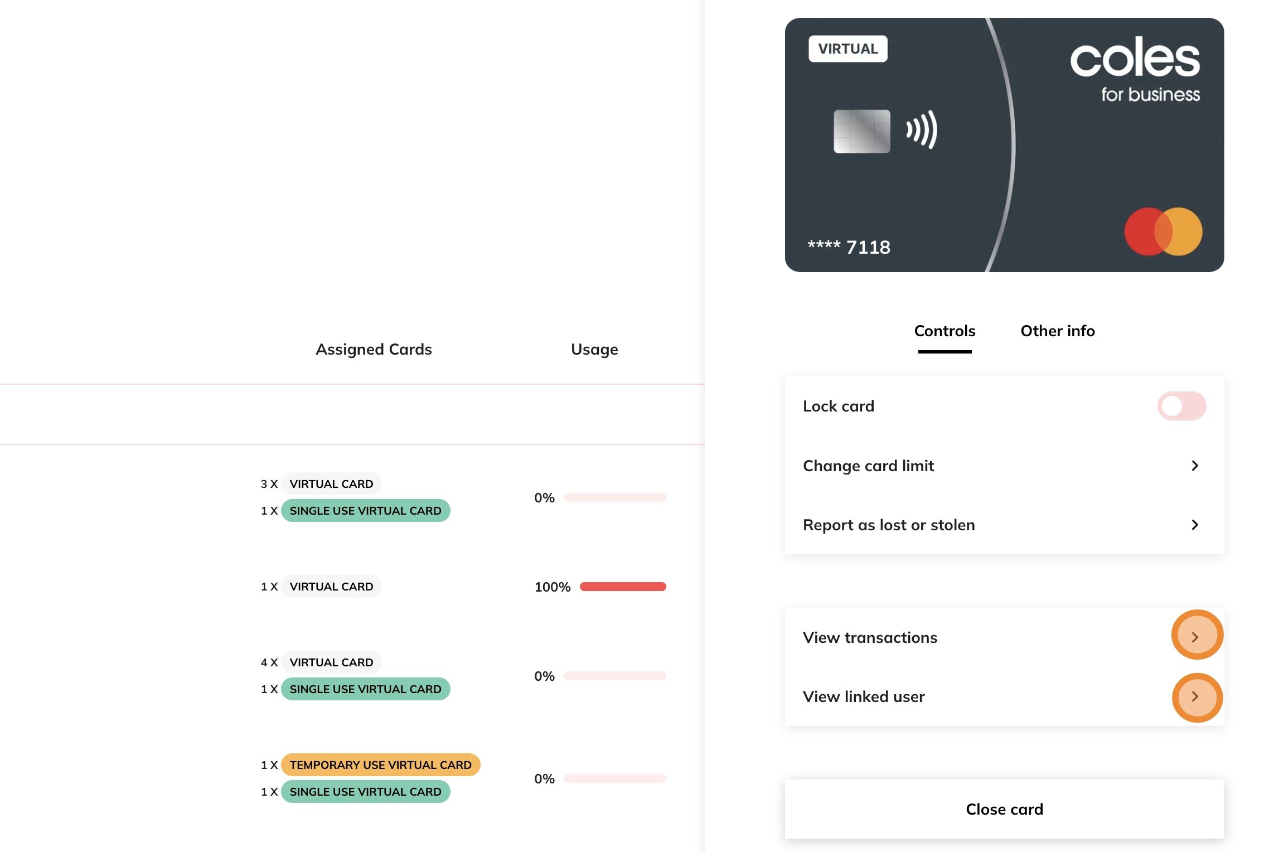Click the chip icon on the virtual card
1269x852 pixels.
(861, 130)
